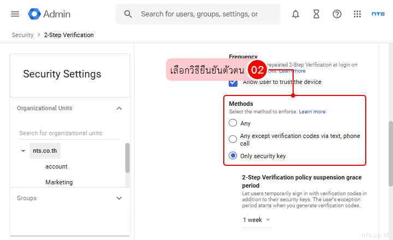Click in Search for organizational units field
The height and width of the screenshot is (240, 393).
click(x=69, y=133)
